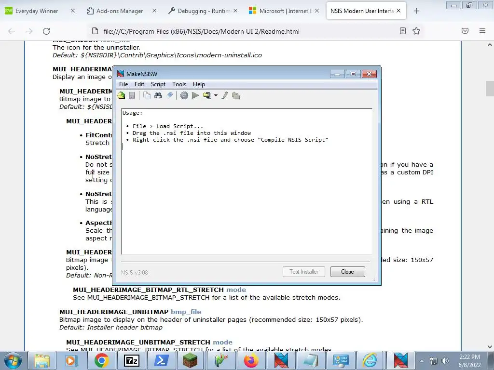Open the File menu in MakeNSISW
This screenshot has height=370, width=494.
[123, 84]
